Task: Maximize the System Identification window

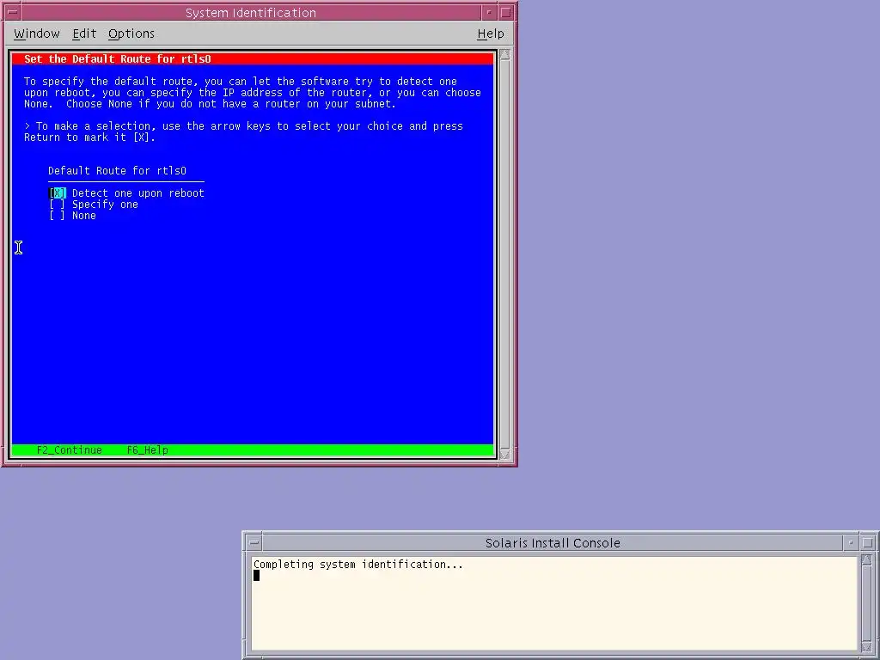Action: coord(505,12)
